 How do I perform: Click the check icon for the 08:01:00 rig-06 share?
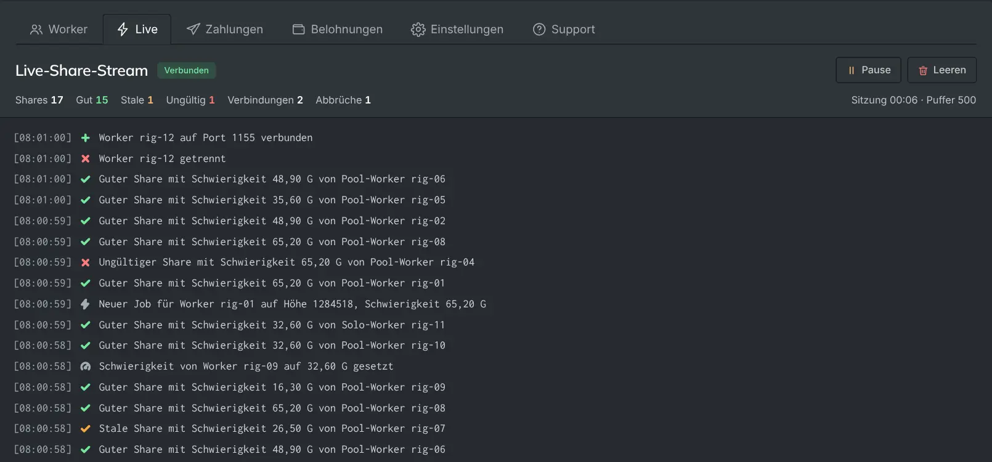click(x=86, y=179)
